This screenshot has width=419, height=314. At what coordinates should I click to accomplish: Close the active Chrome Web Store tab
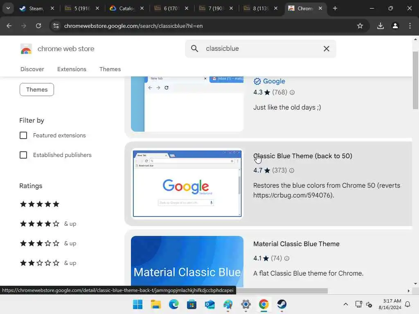pyautogui.click(x=320, y=8)
